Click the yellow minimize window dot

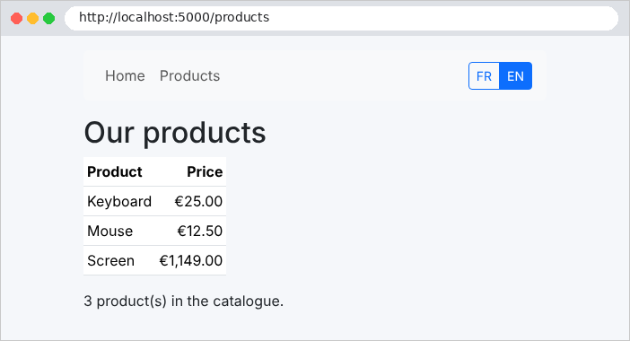pyautogui.click(x=32, y=19)
